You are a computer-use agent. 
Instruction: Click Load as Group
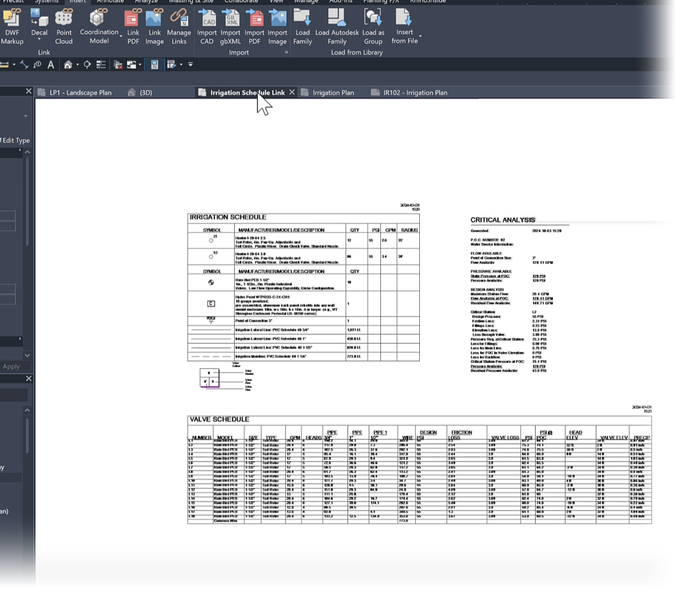(373, 26)
